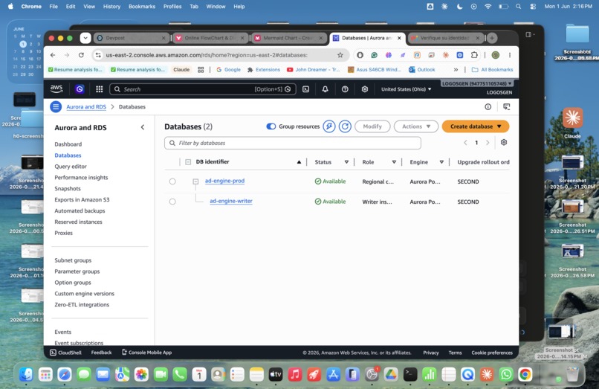599x389 pixels.
Task: Open WhatsApp in the Dock
Action: point(506,374)
